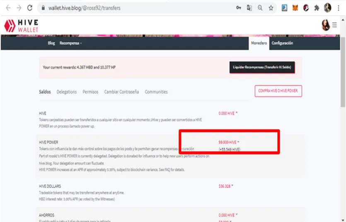346x222 pixels.
Task: Open the blue P extension icon
Action: [x=284, y=8]
